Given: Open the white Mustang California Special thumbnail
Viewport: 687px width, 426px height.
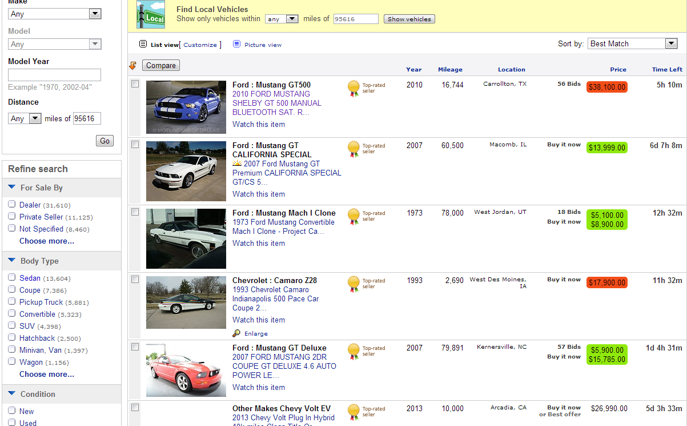Looking at the screenshot, I should (x=186, y=171).
